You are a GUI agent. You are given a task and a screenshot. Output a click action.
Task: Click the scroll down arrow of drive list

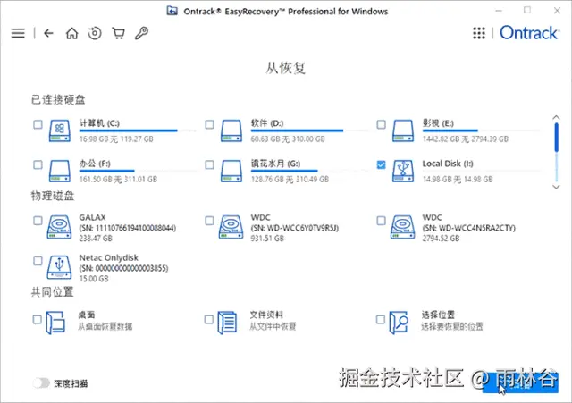(x=556, y=187)
